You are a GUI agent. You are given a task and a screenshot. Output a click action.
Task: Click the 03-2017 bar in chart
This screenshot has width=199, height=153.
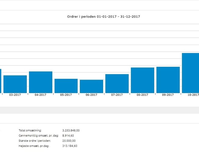coord(15,84)
